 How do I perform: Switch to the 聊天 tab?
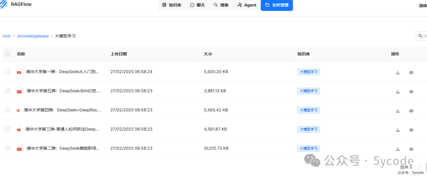[197, 5]
